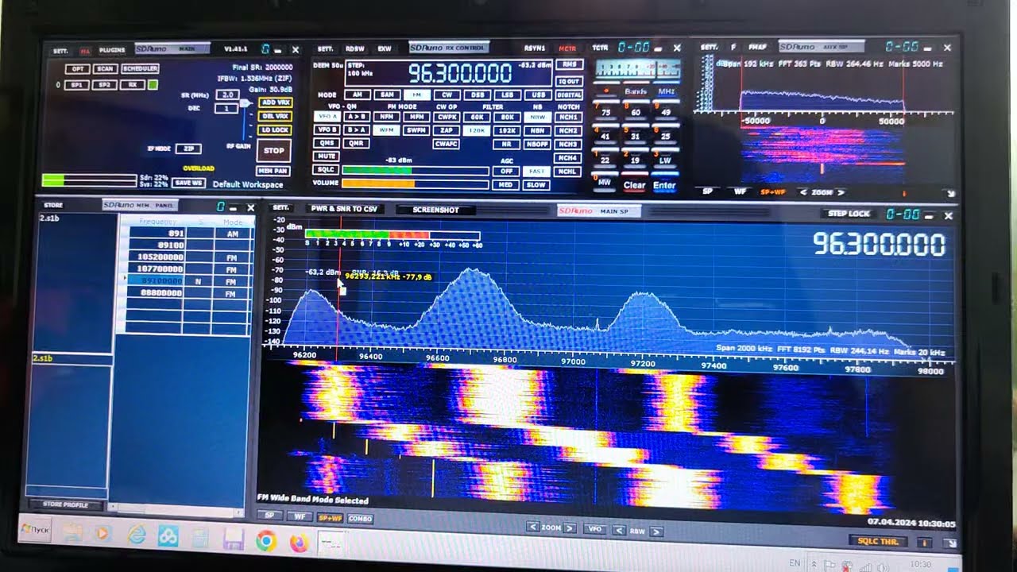Screen dimensions: 1017x572
Task: Select the WFM FM mode
Action: (387, 130)
